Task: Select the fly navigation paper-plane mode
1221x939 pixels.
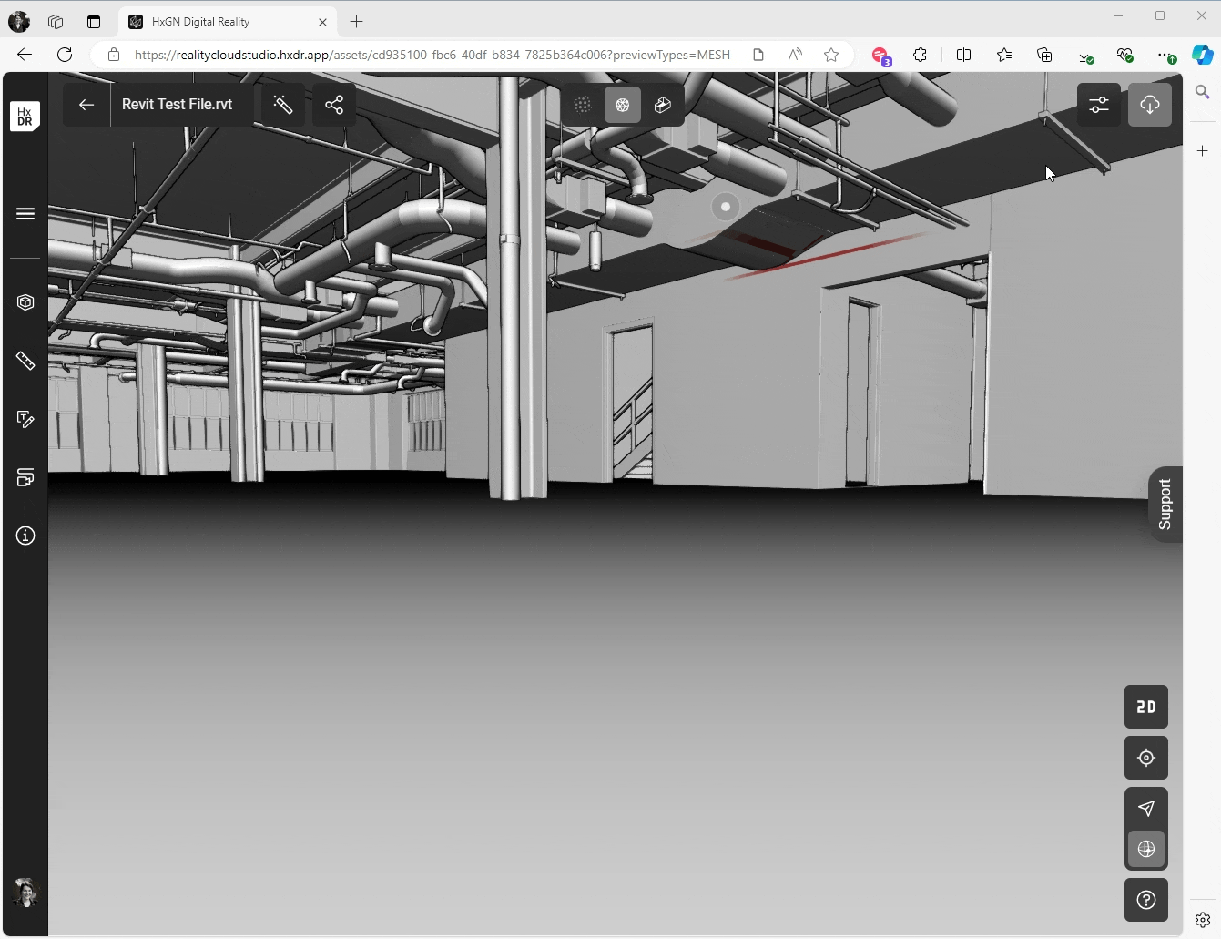Action: click(1146, 808)
